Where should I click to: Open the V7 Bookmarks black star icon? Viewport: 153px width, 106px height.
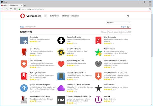click(x=98, y=88)
